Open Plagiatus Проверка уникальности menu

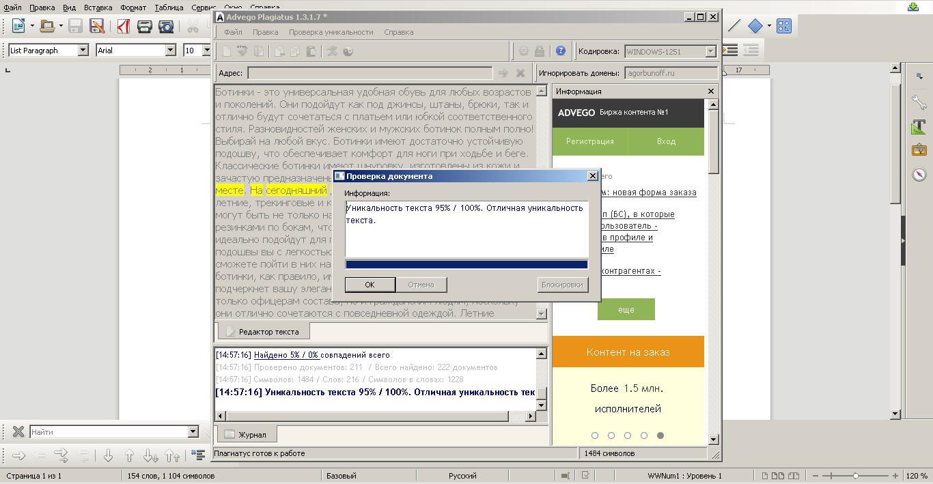[x=331, y=32]
